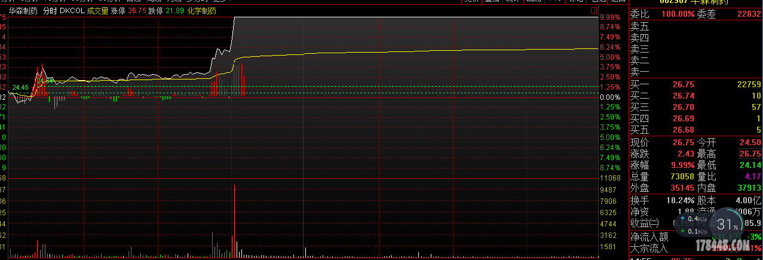Click the 买五 bid price 26.68

(684, 130)
